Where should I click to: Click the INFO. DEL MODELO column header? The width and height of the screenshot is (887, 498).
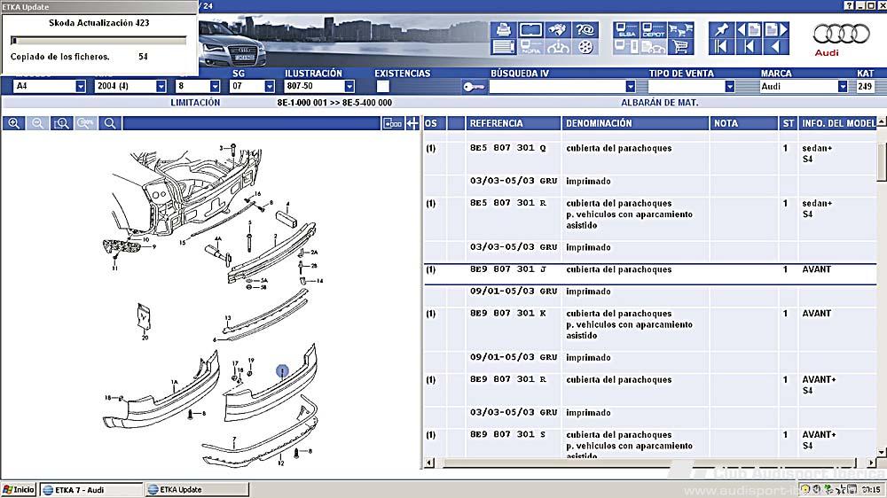coord(837,123)
